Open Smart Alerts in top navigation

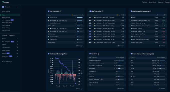[x=152, y=2]
